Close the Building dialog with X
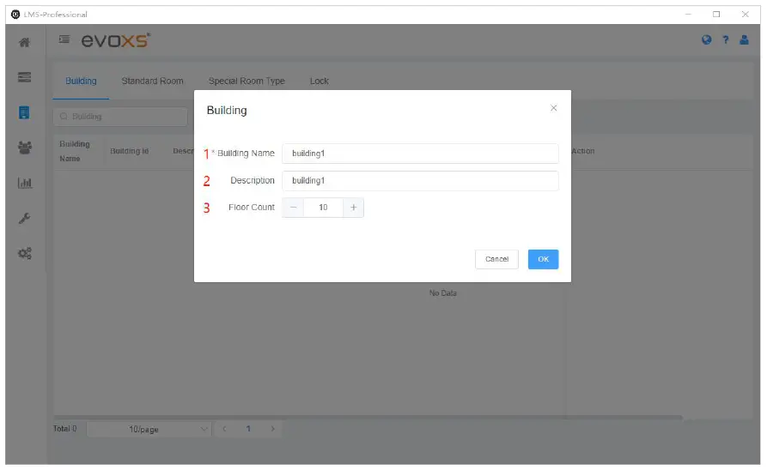The width and height of the screenshot is (767, 470). [553, 108]
